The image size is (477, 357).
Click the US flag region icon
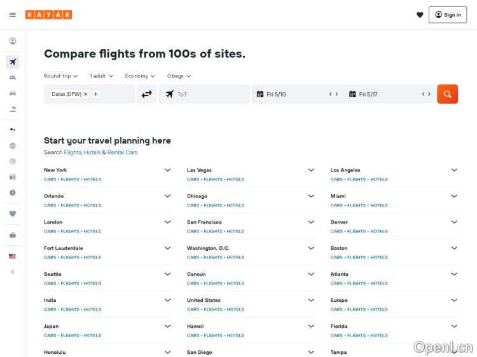click(12, 256)
